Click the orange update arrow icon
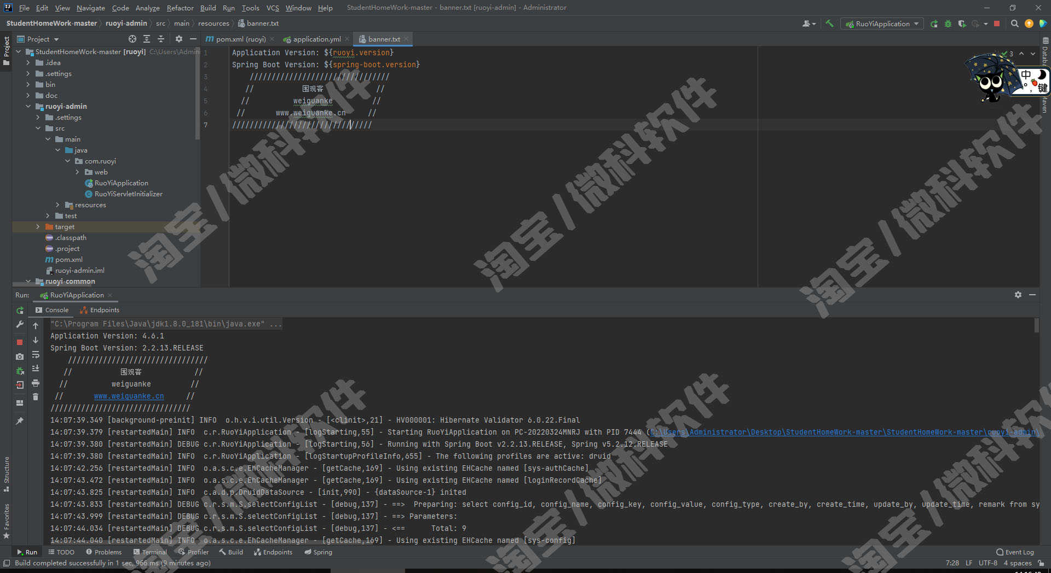1051x573 pixels. (x=1029, y=24)
